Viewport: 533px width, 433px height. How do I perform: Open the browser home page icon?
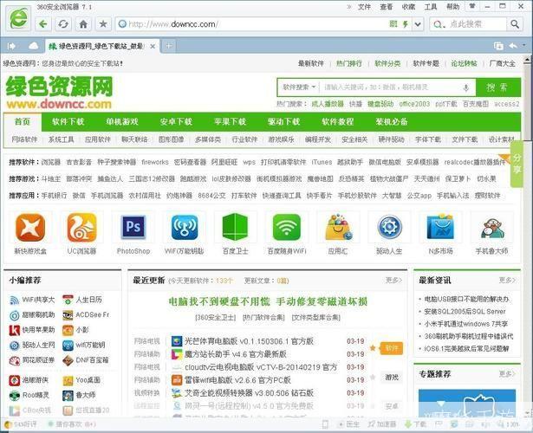point(83,24)
